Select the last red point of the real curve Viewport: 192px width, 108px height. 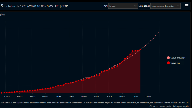tap(140, 49)
